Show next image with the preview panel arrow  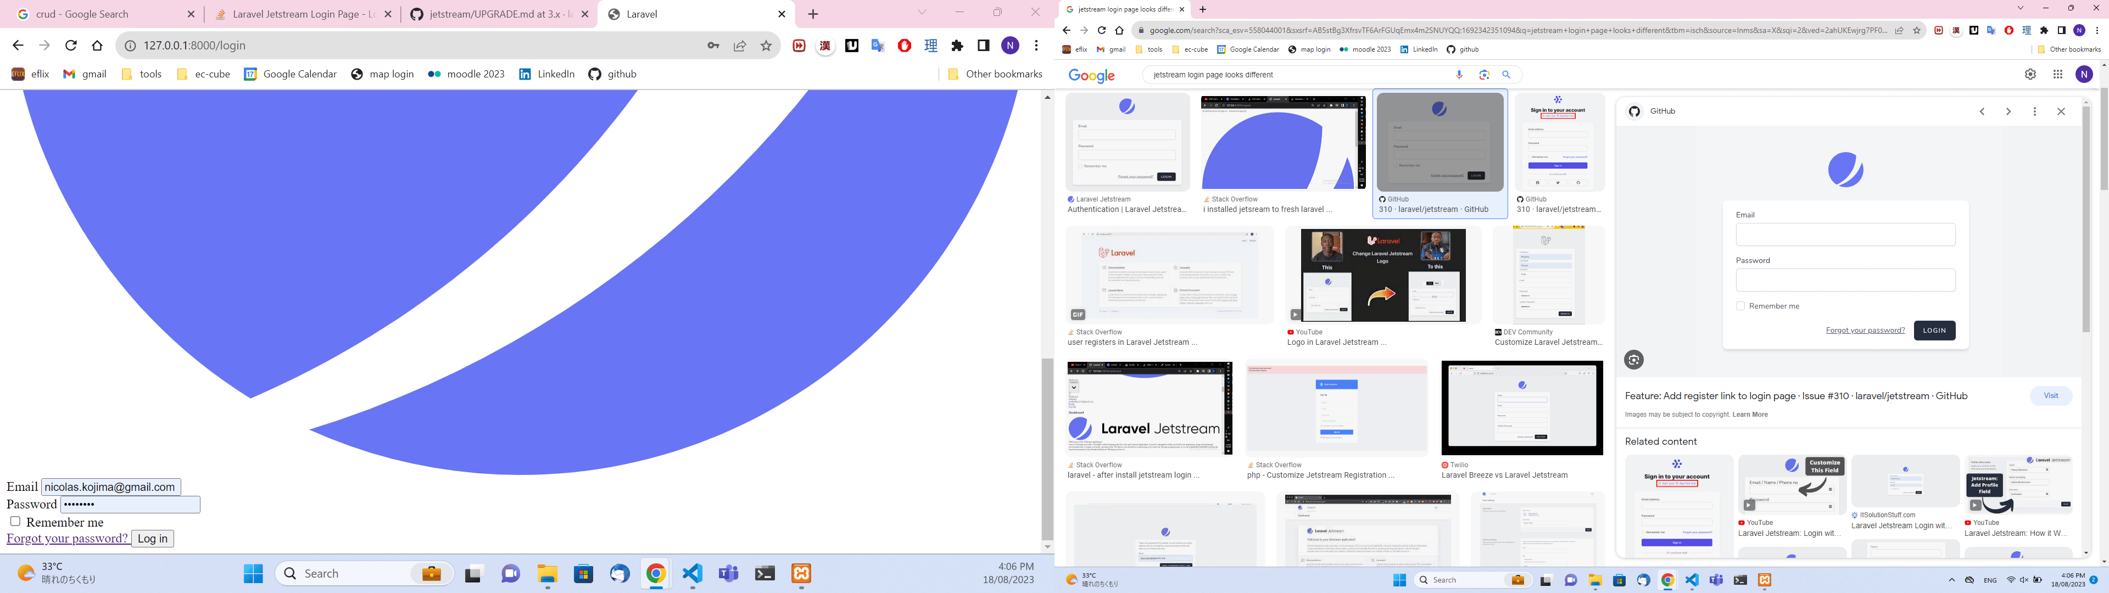2008,111
